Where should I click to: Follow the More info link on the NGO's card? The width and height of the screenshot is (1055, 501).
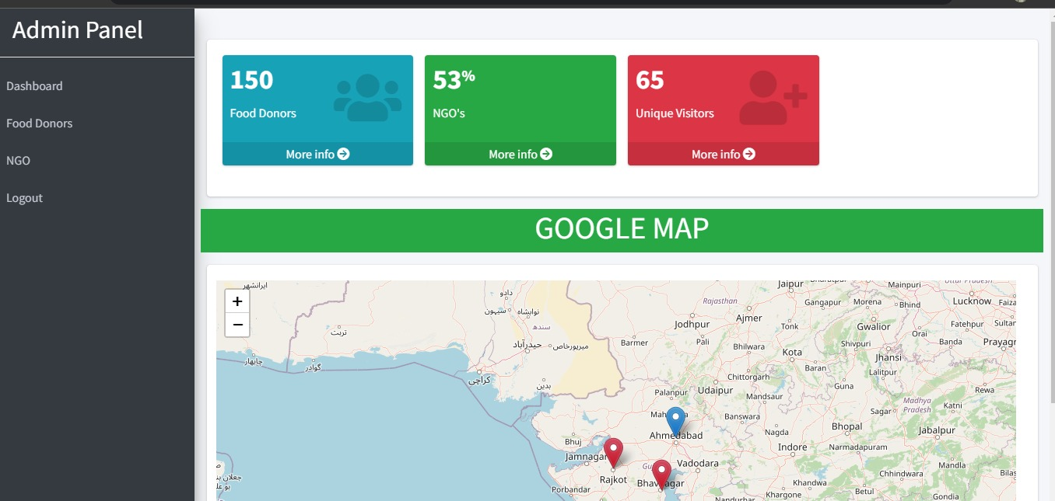tap(520, 154)
